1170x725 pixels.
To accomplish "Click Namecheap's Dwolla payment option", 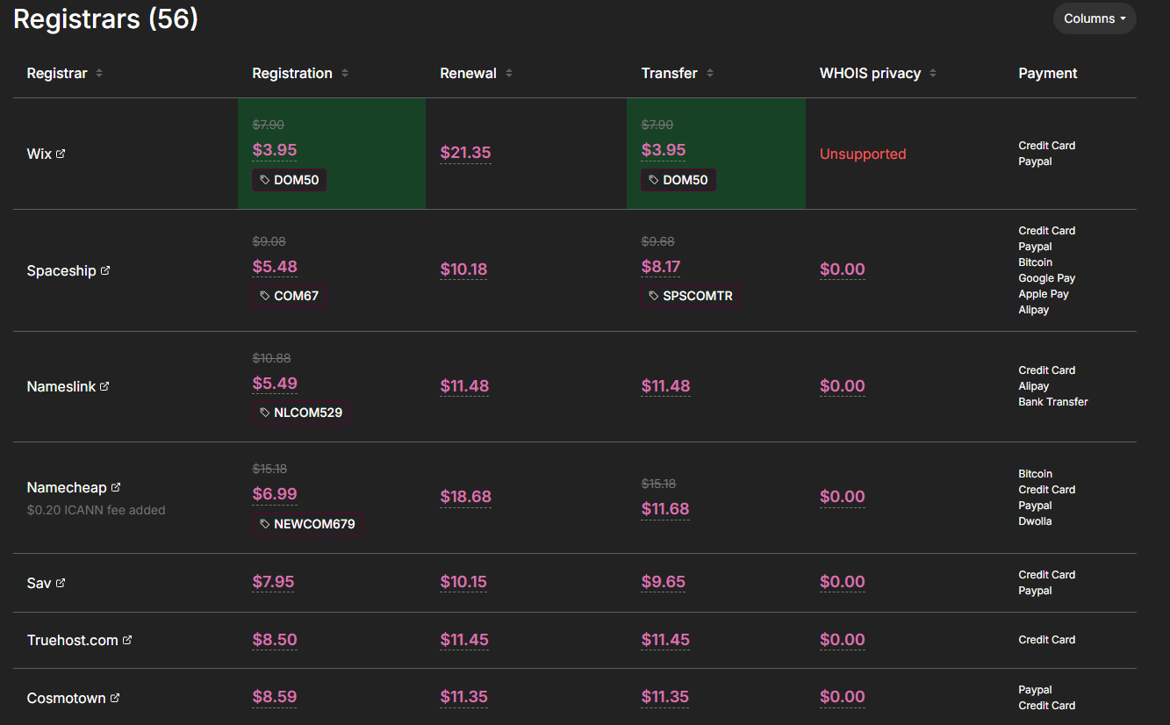I will click(x=1035, y=521).
